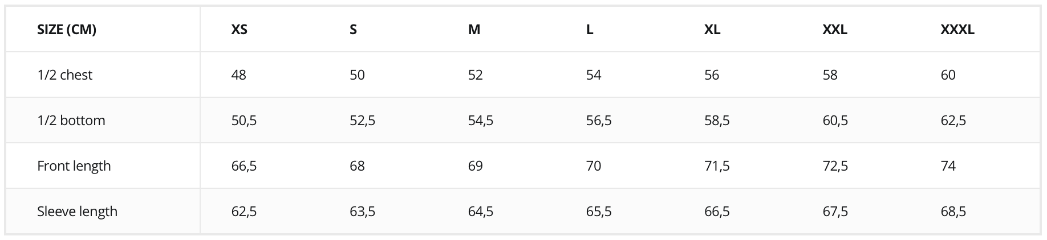Viewport: 1047px width, 240px height.
Task: Click the 1/2 bottom row label
Action: (71, 121)
